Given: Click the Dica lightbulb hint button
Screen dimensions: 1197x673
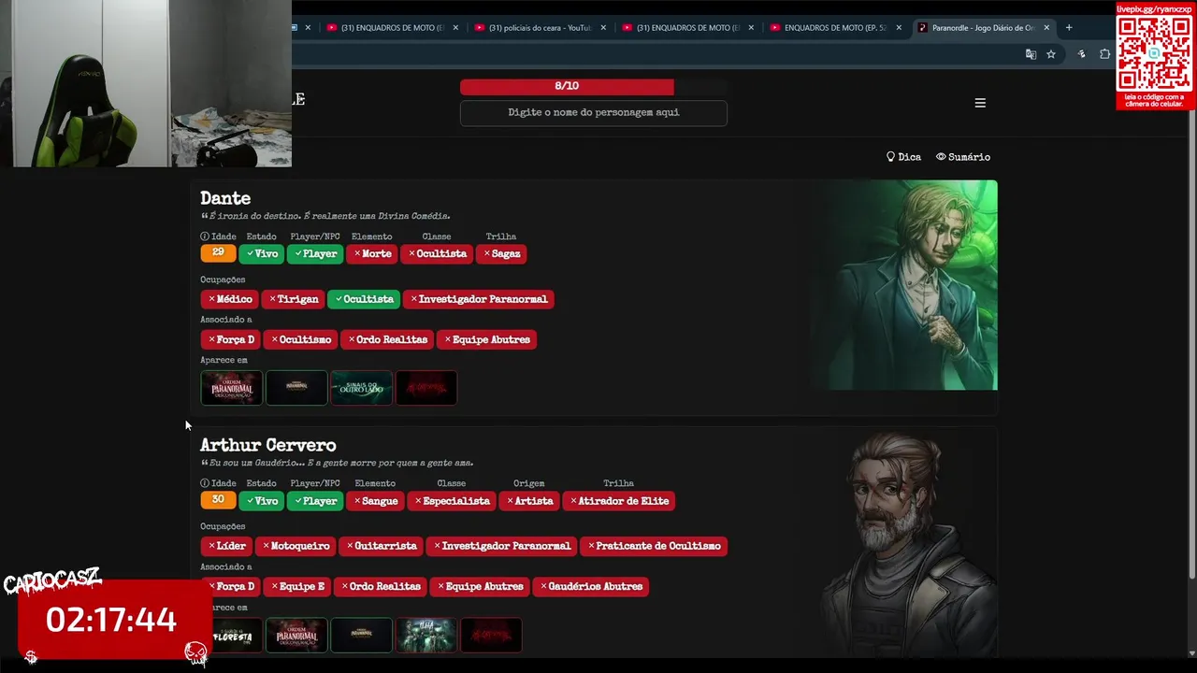Looking at the screenshot, I should (903, 157).
